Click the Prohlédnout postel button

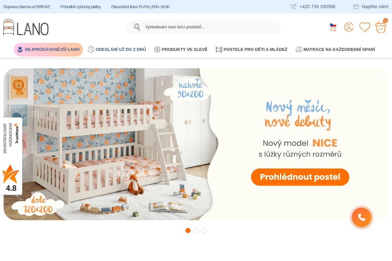(x=300, y=177)
